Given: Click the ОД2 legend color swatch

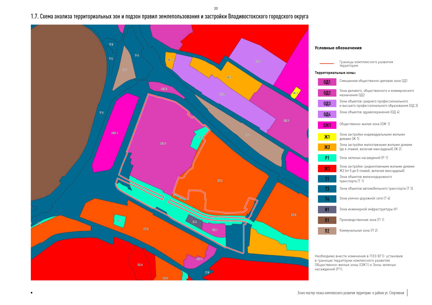Looking at the screenshot, I should click(327, 93).
